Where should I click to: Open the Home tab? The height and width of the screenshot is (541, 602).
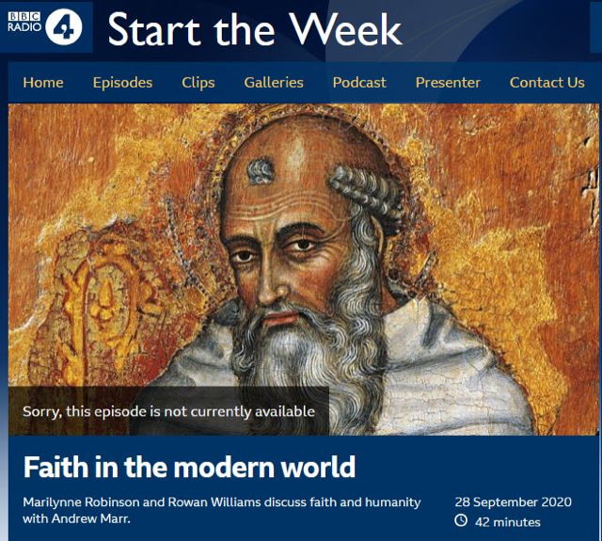pos(43,83)
